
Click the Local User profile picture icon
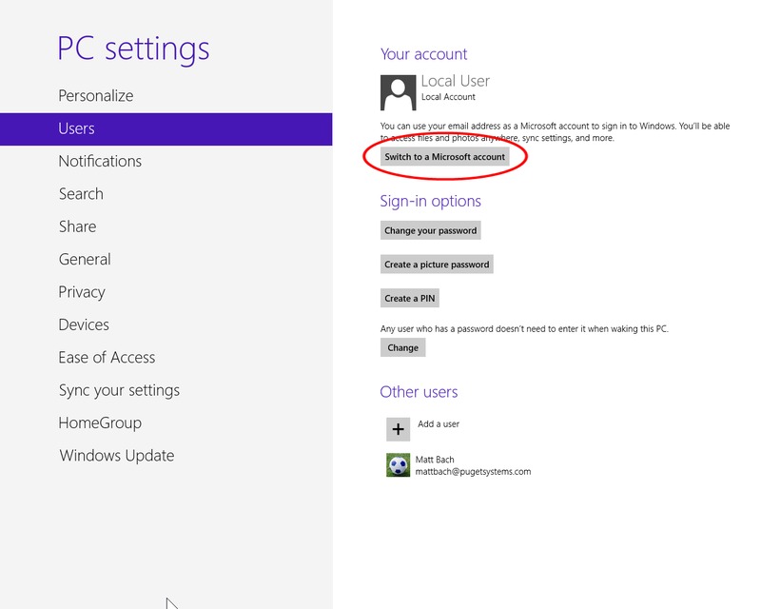[398, 92]
